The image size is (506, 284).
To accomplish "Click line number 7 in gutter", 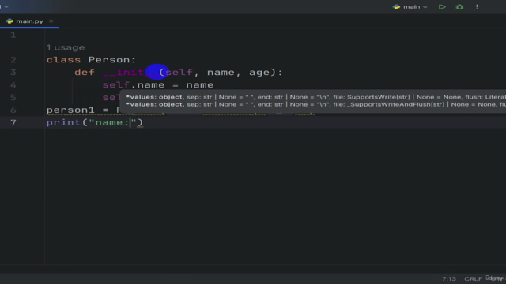I will [x=13, y=123].
